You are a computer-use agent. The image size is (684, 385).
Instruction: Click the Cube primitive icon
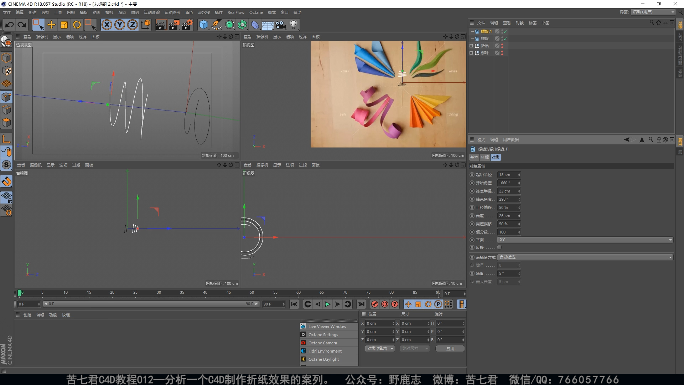[203, 25]
